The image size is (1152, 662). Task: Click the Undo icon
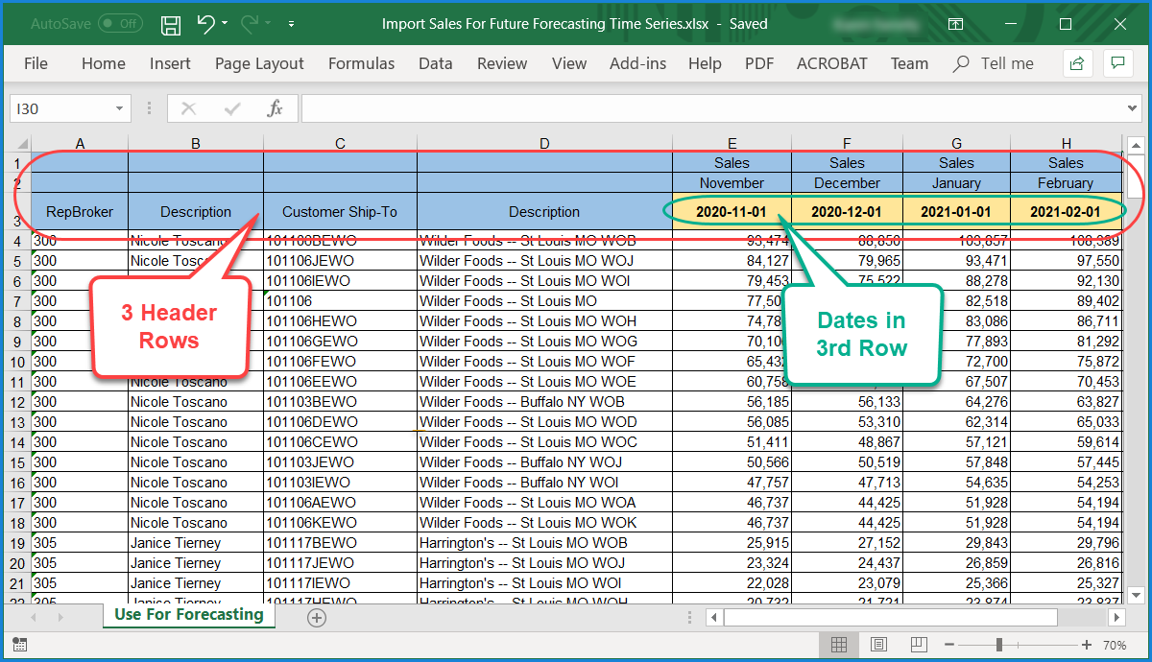205,24
